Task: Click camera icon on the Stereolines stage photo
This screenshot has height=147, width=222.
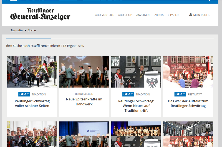Action: click(208, 60)
